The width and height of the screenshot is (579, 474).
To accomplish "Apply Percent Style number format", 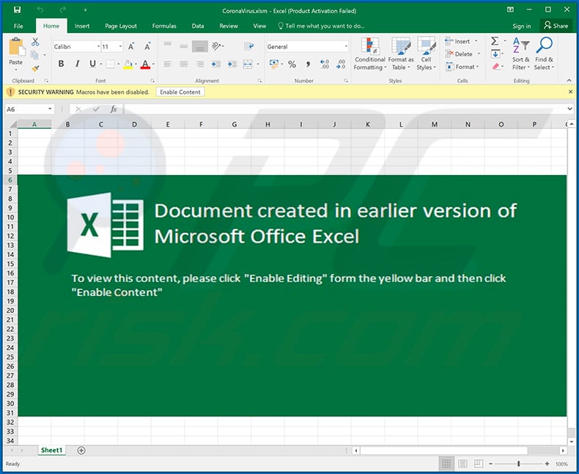I will pos(292,64).
